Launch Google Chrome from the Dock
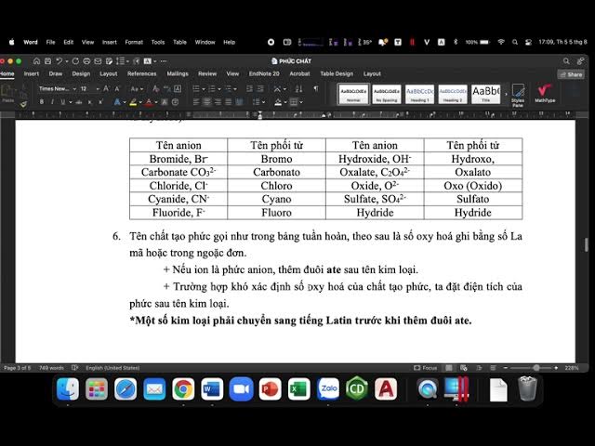This screenshot has width=595, height=446. click(183, 388)
